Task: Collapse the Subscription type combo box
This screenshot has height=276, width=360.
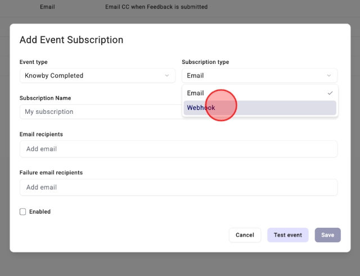Action: [259, 76]
